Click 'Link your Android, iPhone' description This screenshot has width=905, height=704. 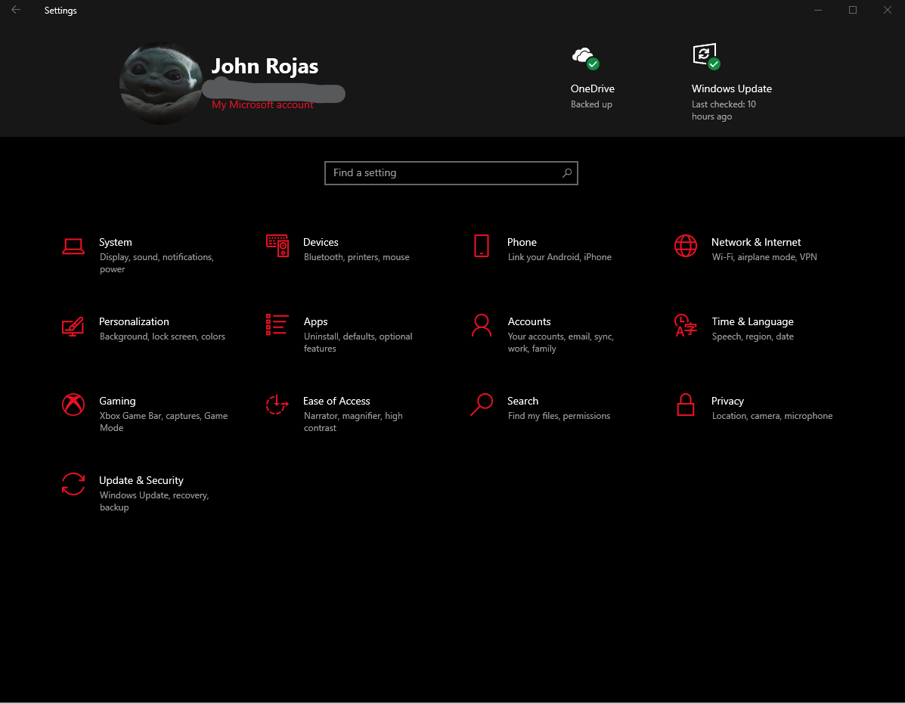tap(559, 257)
